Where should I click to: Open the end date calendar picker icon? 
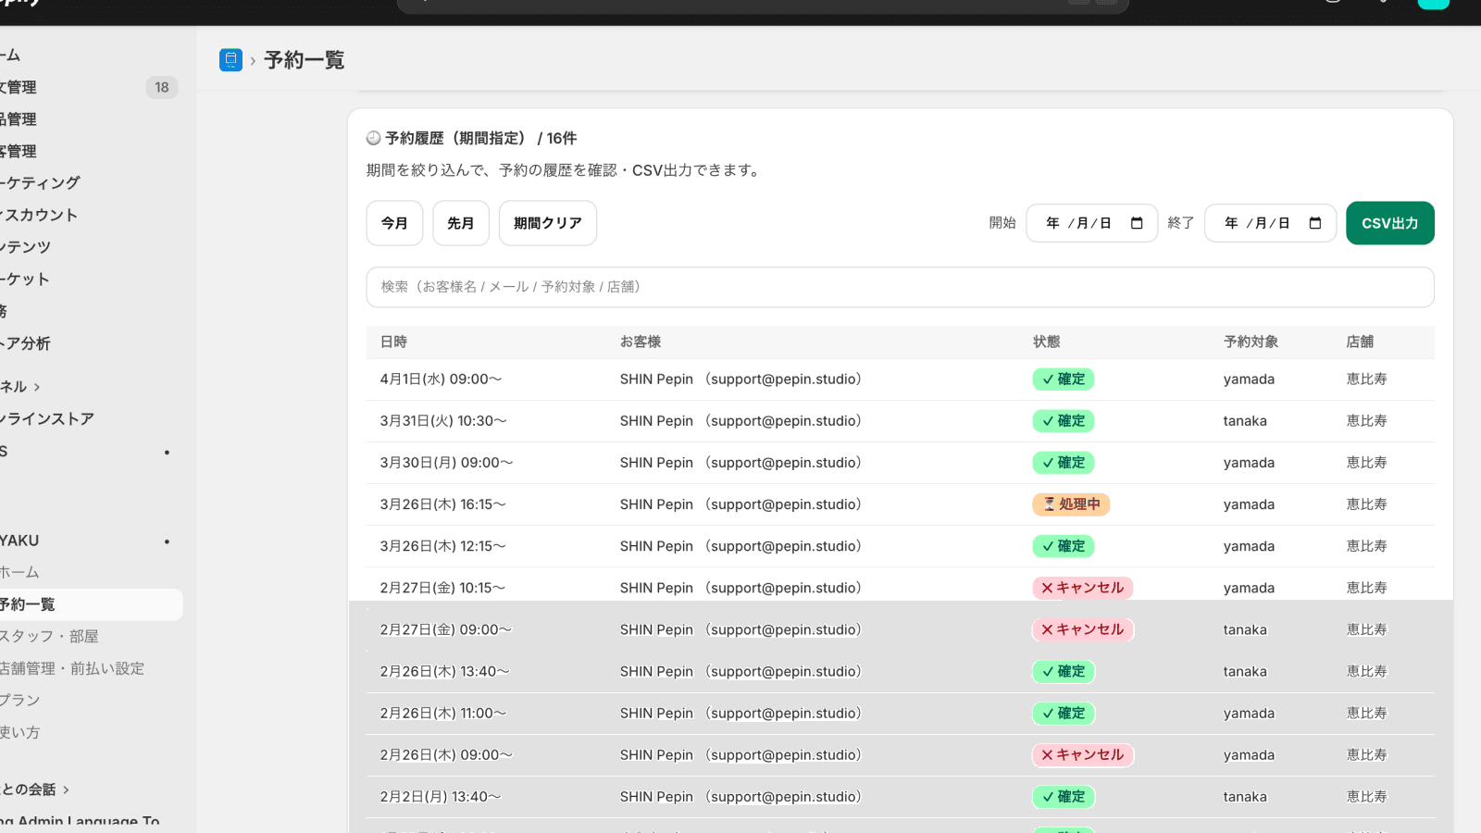(x=1314, y=223)
